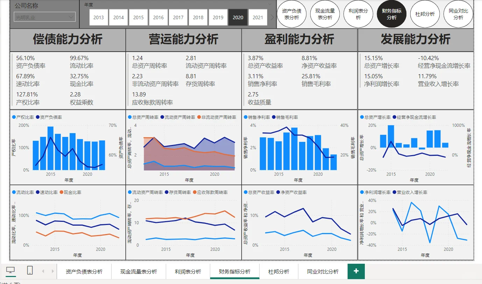Click 速动比率 legend marker

pos(38,192)
